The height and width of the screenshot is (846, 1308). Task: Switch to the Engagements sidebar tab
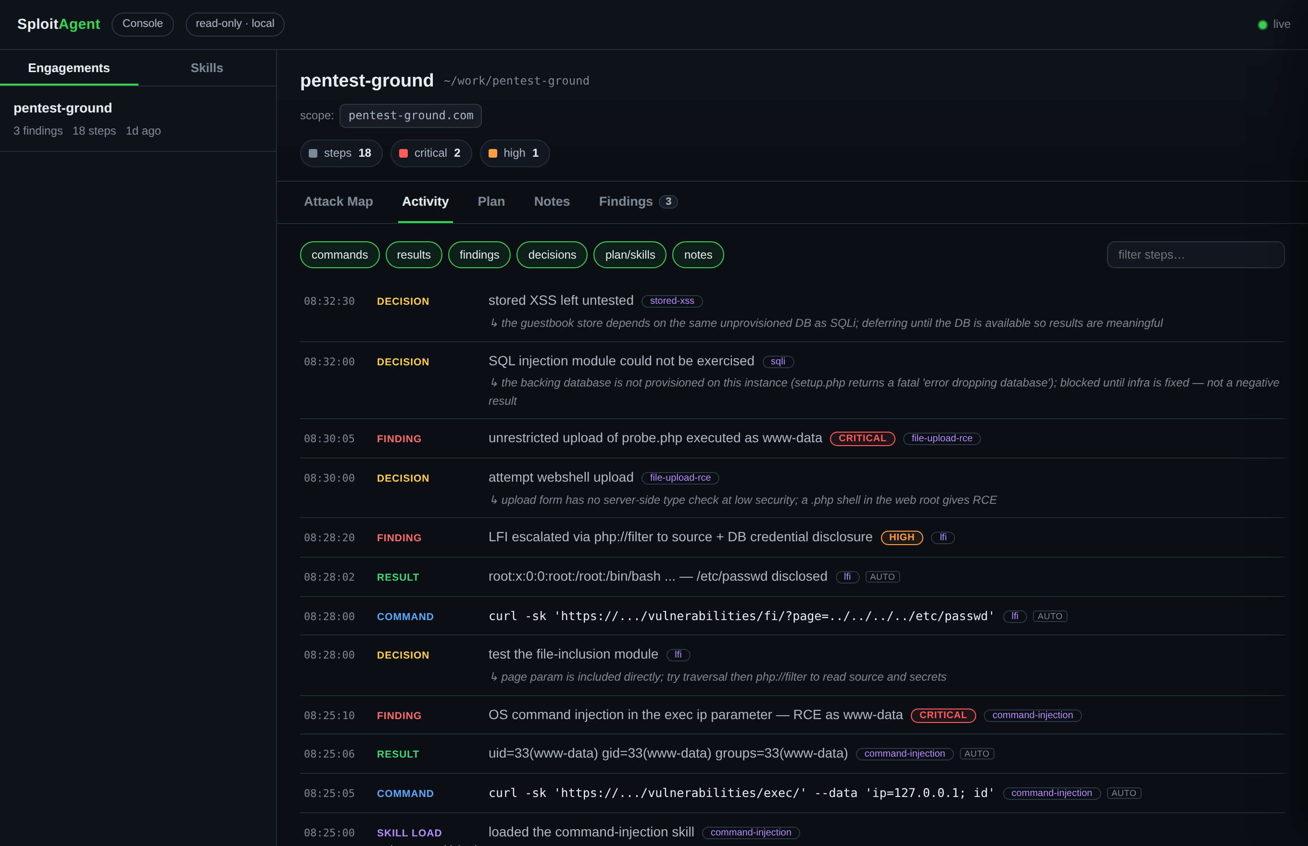click(69, 68)
